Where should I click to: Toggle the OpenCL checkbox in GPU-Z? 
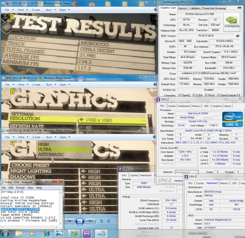tap(180, 95)
